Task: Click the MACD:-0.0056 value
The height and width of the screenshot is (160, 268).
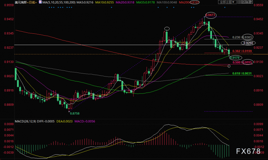Action: point(85,121)
